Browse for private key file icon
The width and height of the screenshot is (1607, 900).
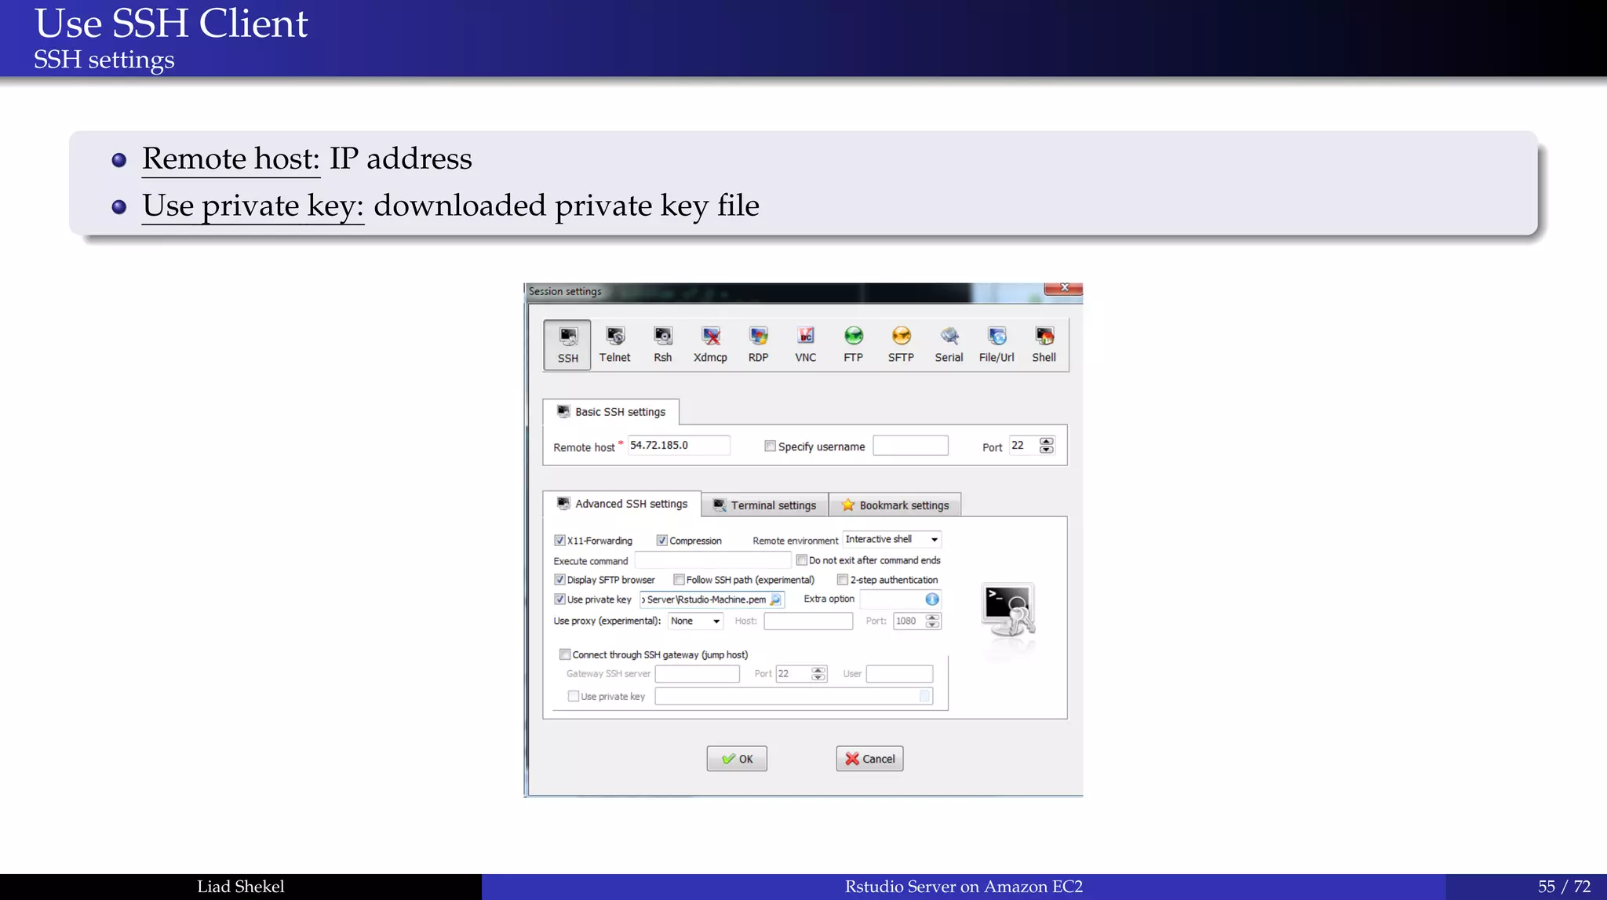pos(775,599)
